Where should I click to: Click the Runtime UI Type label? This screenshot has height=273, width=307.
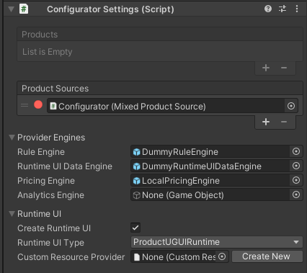coord(51,243)
